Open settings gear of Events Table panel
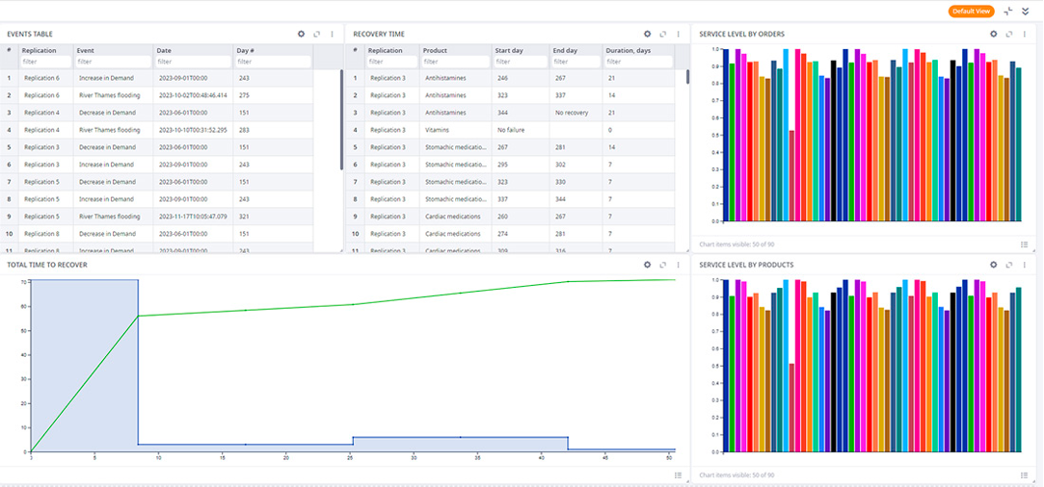 pyautogui.click(x=301, y=34)
